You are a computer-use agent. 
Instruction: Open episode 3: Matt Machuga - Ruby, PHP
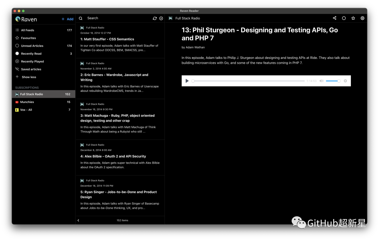(x=120, y=119)
